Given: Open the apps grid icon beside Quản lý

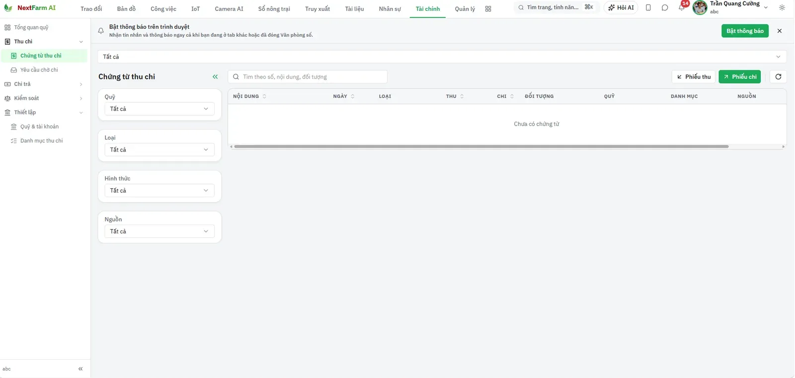Looking at the screenshot, I should click(488, 9).
